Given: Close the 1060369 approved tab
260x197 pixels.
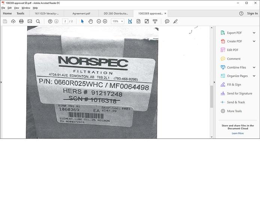Looking at the screenshot, I should [x=165, y=14].
